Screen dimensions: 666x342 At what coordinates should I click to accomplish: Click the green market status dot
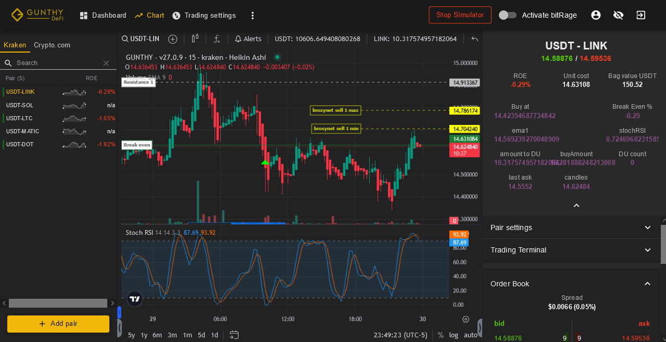coord(278,57)
